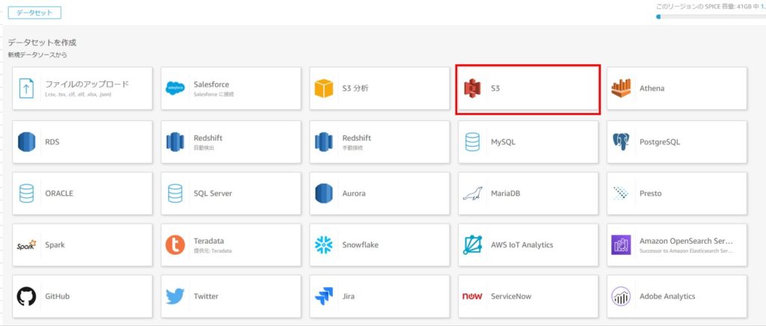Click the file formats (.csv, .tsv...) subtitle
Image resolution: width=766 pixels, height=326 pixels.
pos(78,94)
